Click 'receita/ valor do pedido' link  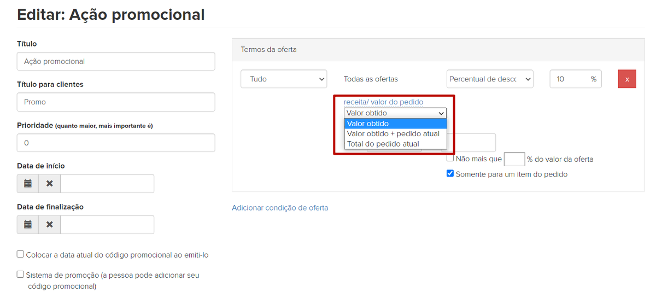coord(383,102)
